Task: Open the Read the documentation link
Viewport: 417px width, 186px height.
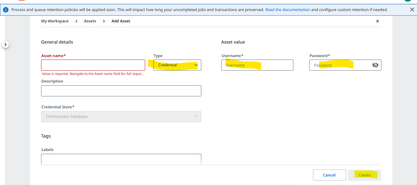Action: [288, 10]
